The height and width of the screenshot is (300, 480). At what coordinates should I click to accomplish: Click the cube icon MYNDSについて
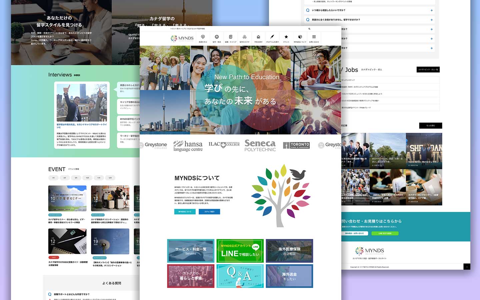[x=300, y=38]
